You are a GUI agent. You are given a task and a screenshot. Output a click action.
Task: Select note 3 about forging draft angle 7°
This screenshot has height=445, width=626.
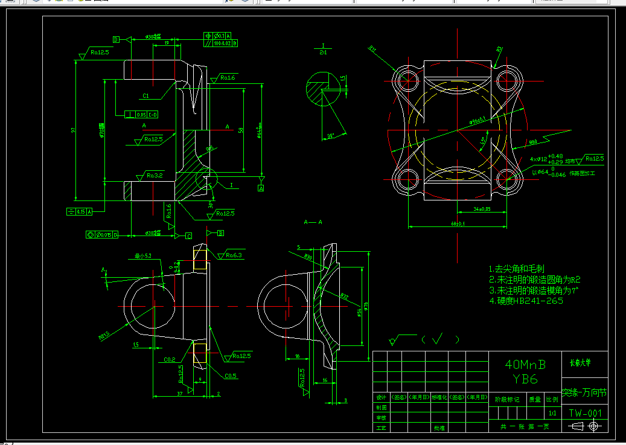click(x=534, y=290)
